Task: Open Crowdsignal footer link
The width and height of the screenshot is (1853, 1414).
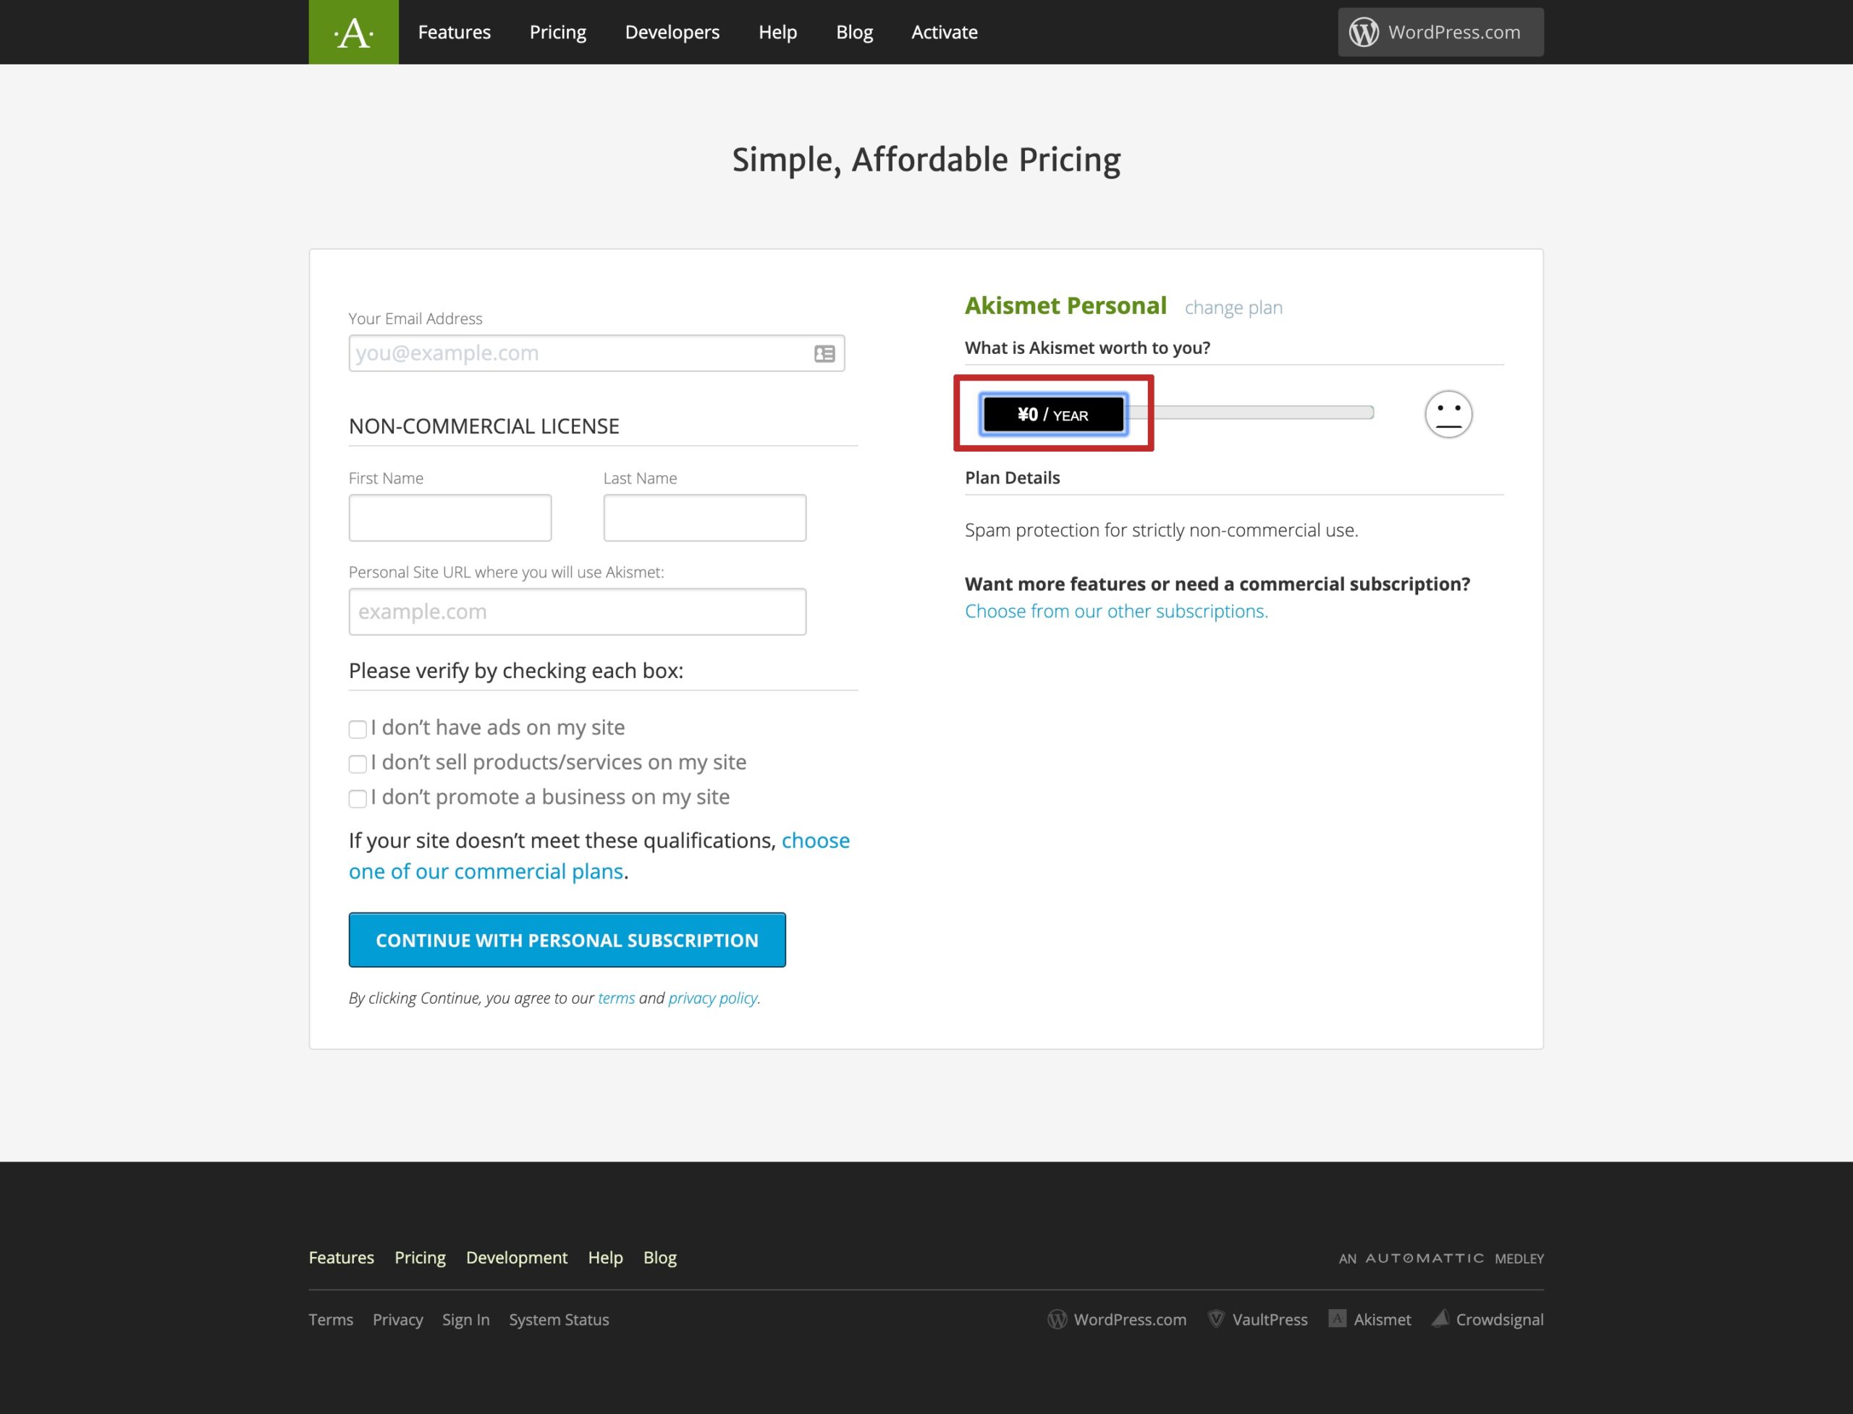Action: (1488, 1319)
